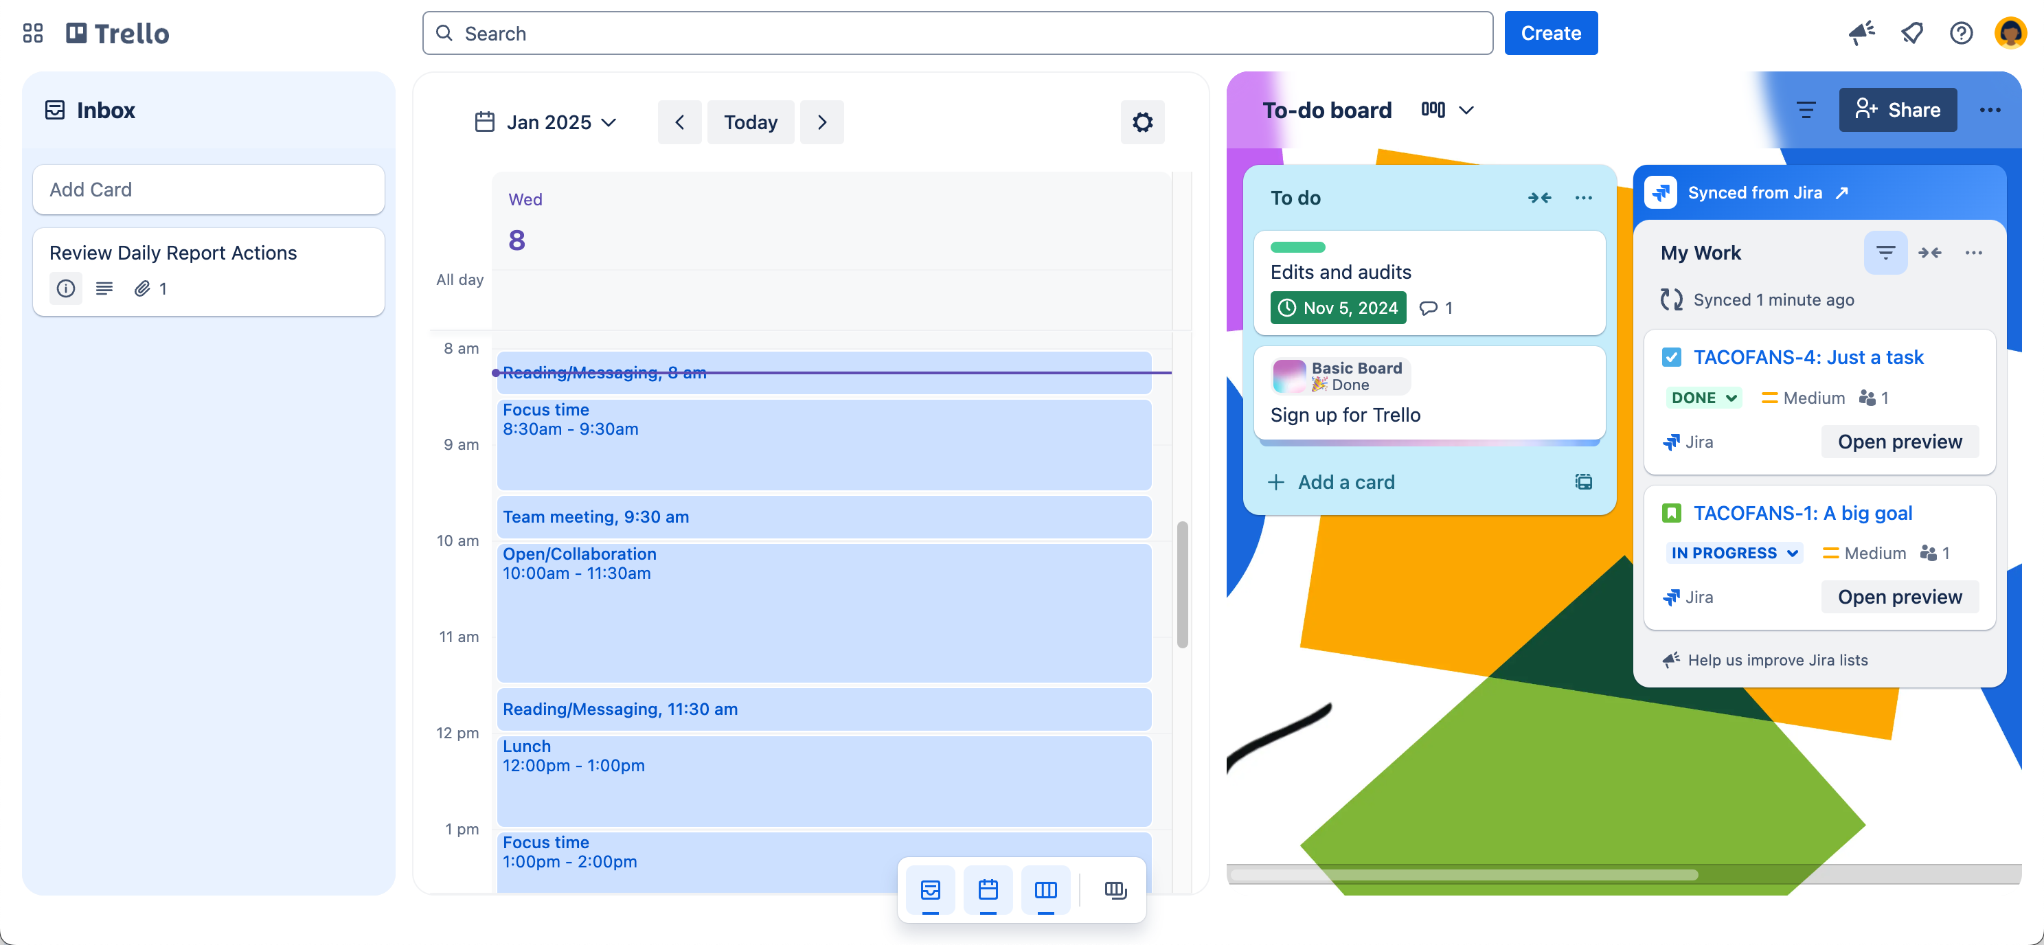2044x945 pixels.
Task: Click To-do board title
Action: click(x=1327, y=111)
